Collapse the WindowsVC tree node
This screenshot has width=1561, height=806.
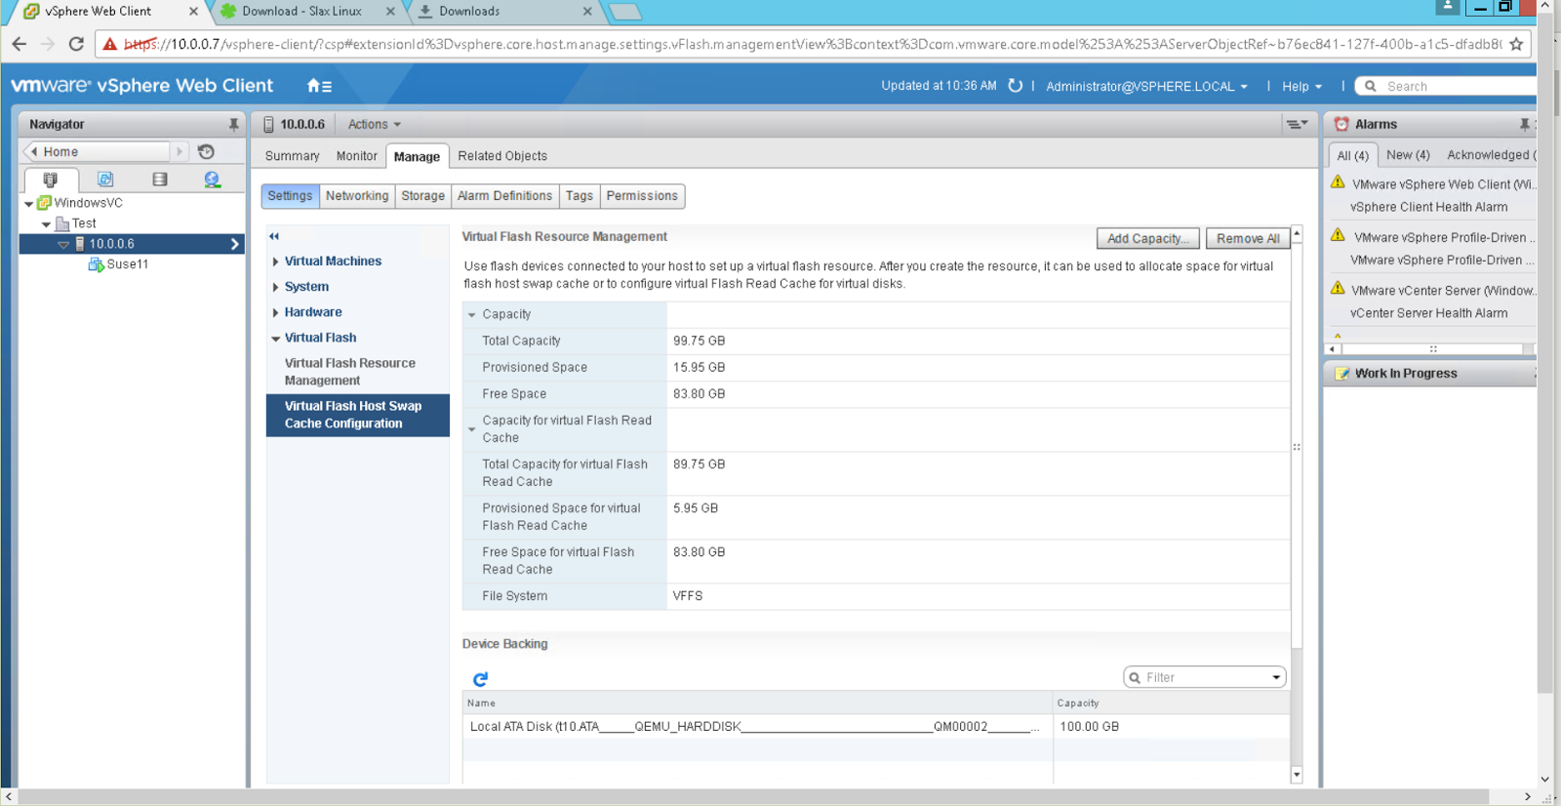pyautogui.click(x=28, y=204)
